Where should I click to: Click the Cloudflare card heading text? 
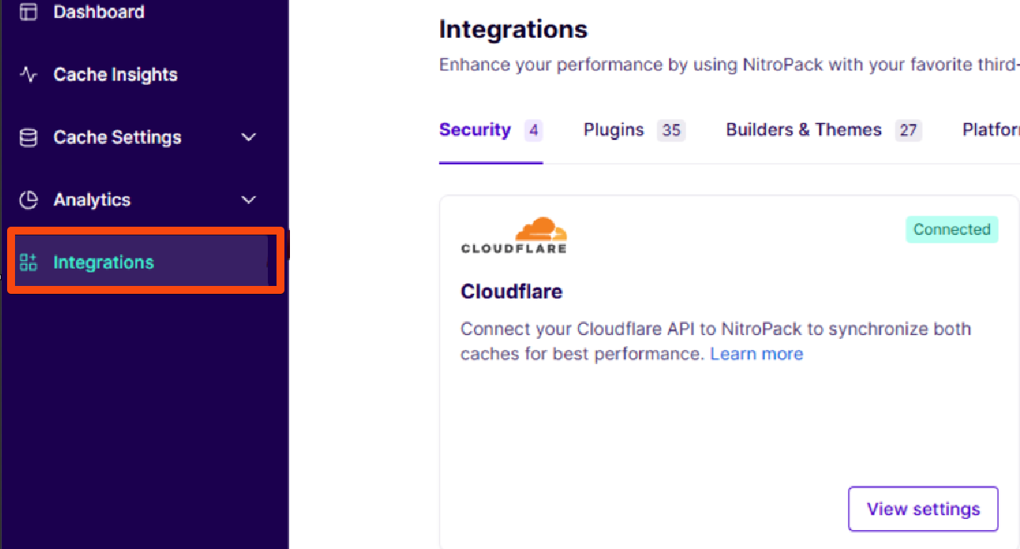point(511,291)
